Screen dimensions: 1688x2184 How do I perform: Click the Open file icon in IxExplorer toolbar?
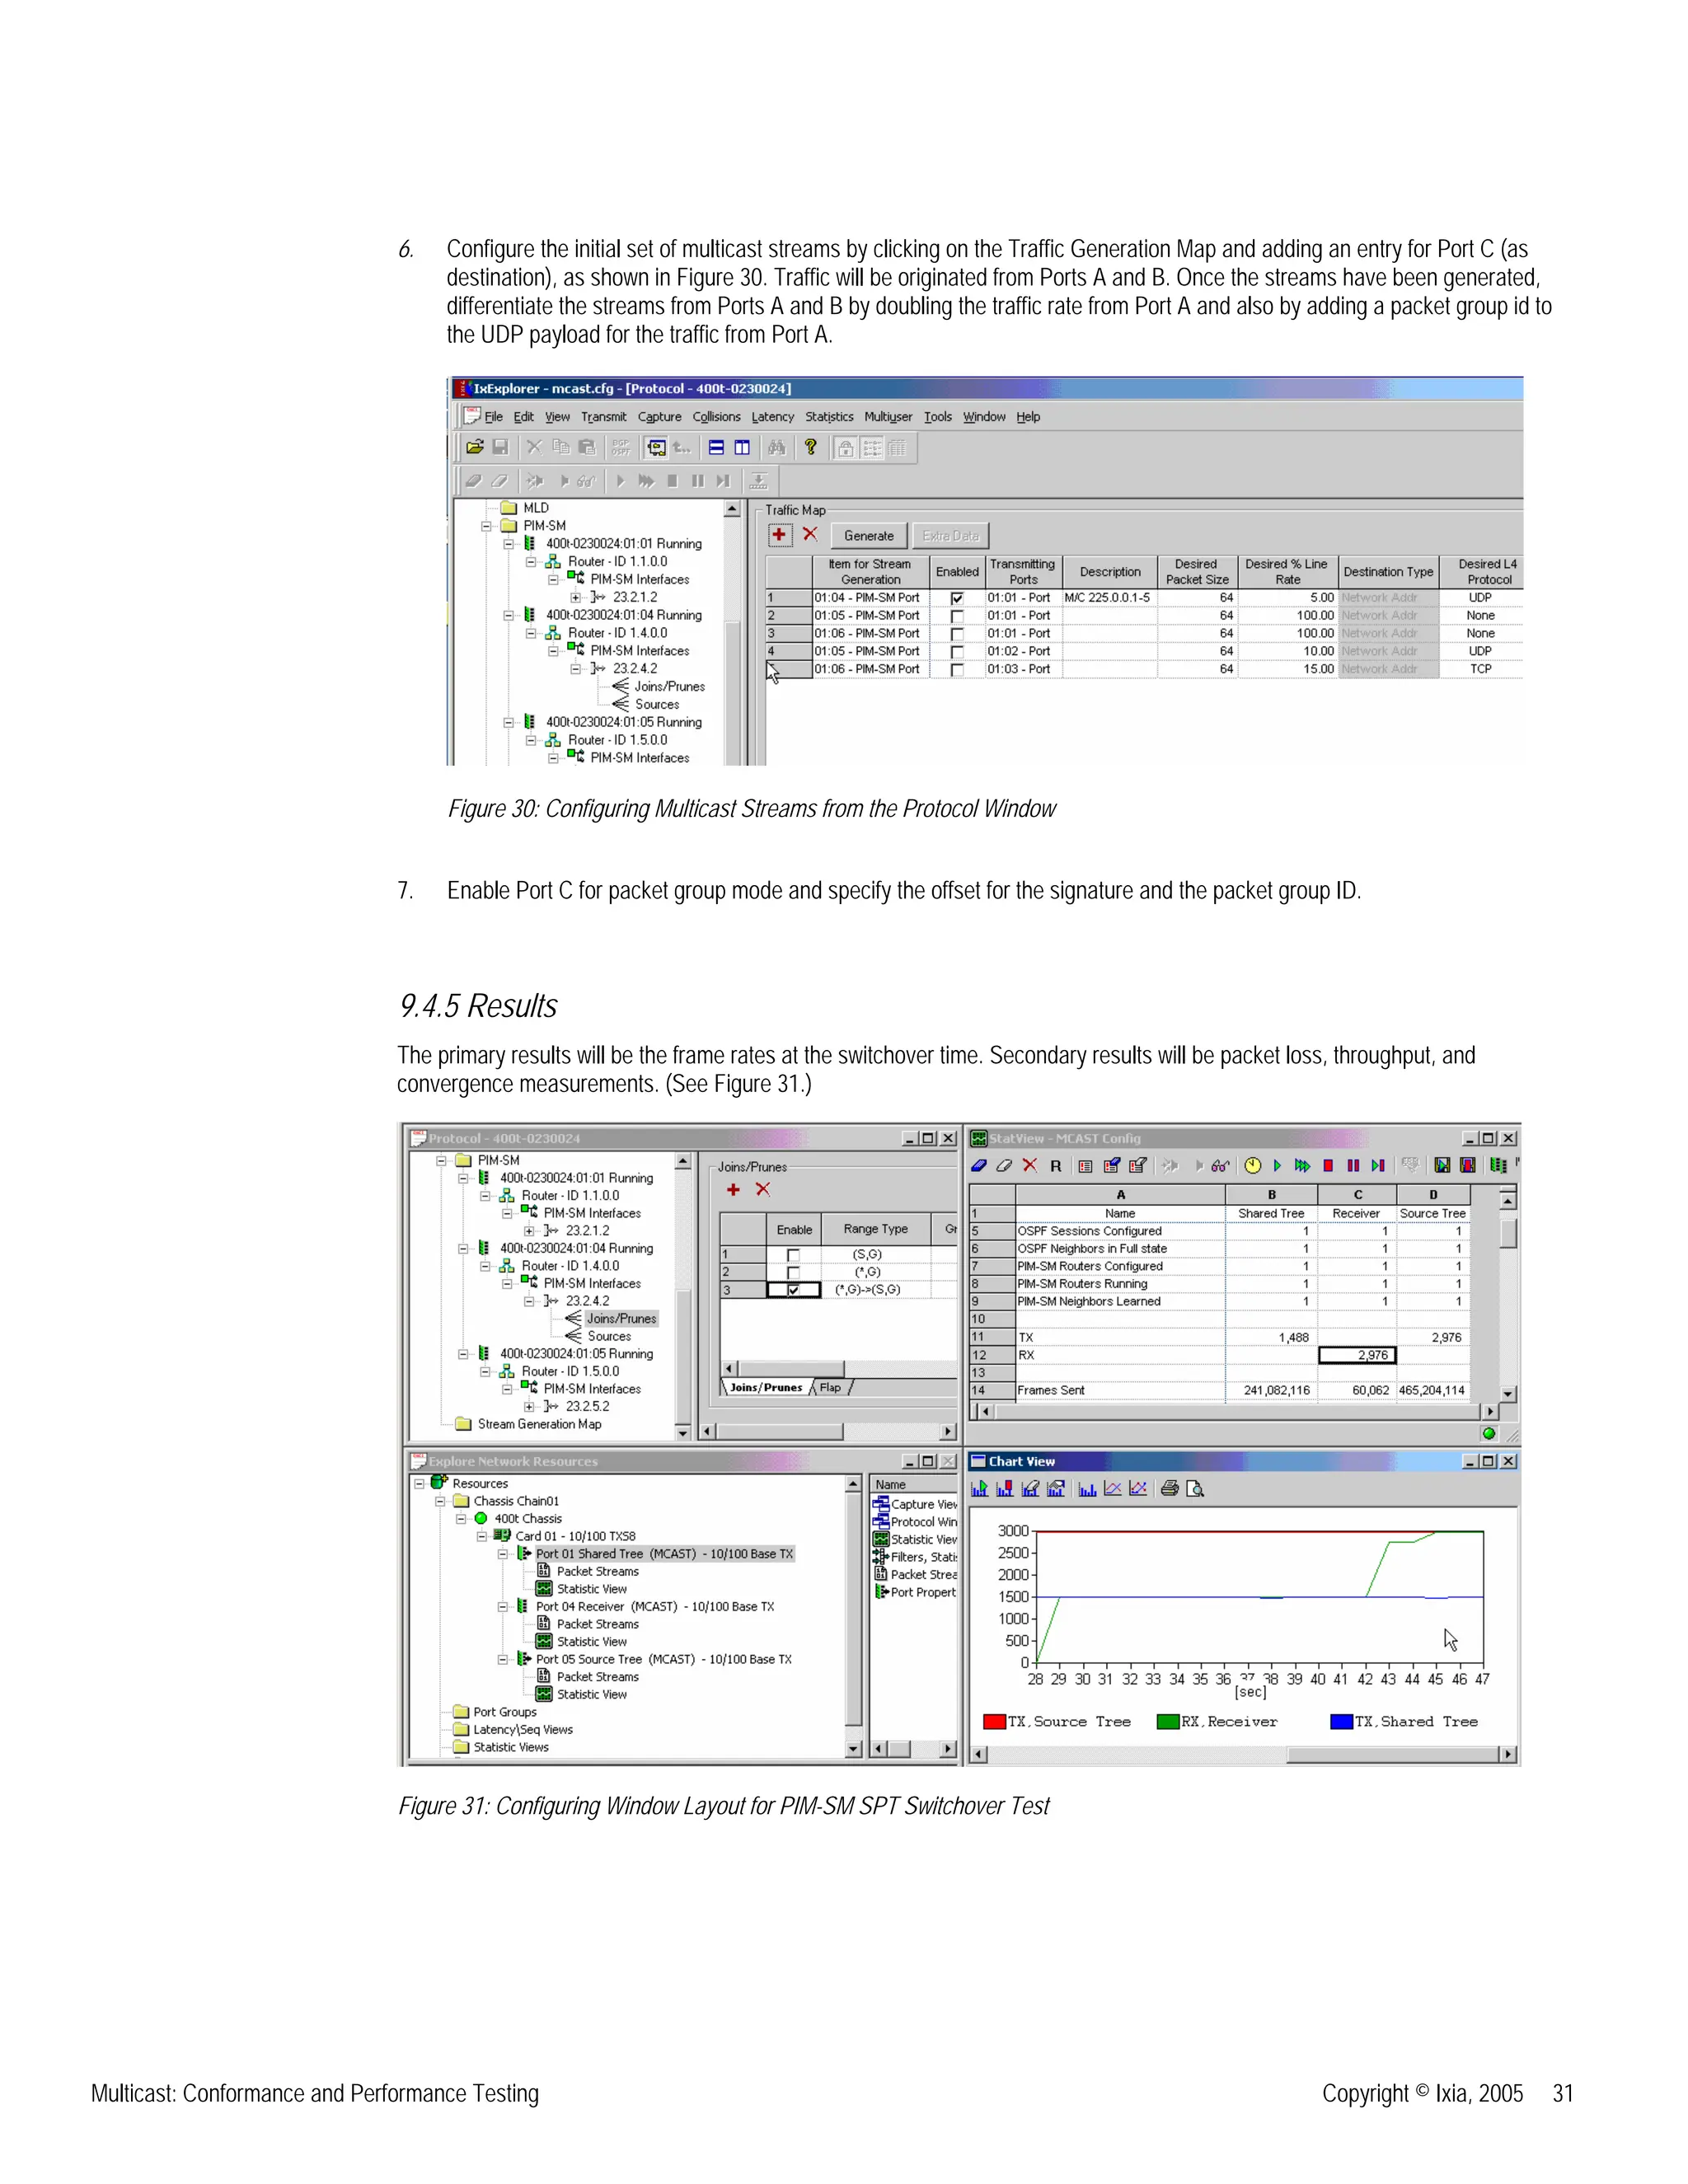(x=475, y=447)
